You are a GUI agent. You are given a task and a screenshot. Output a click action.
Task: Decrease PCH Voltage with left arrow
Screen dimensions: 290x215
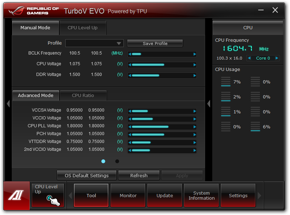coord(129,135)
